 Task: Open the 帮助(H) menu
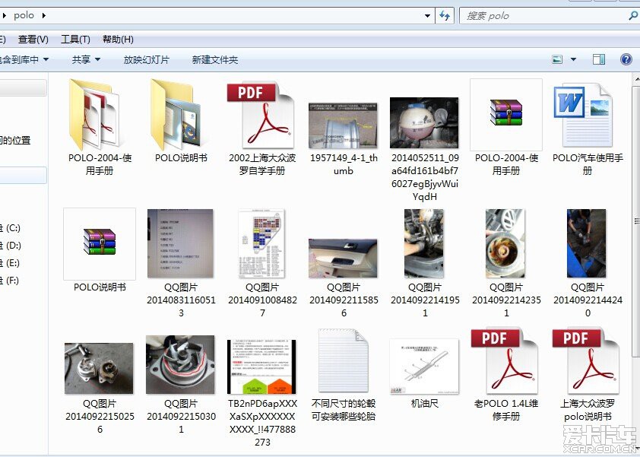coord(118,40)
